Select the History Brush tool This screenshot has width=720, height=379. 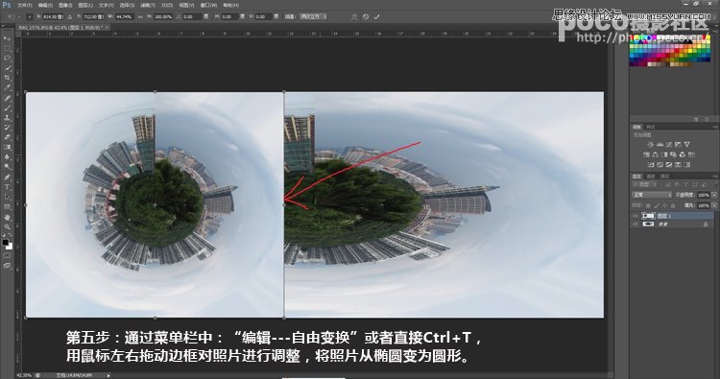7,127
